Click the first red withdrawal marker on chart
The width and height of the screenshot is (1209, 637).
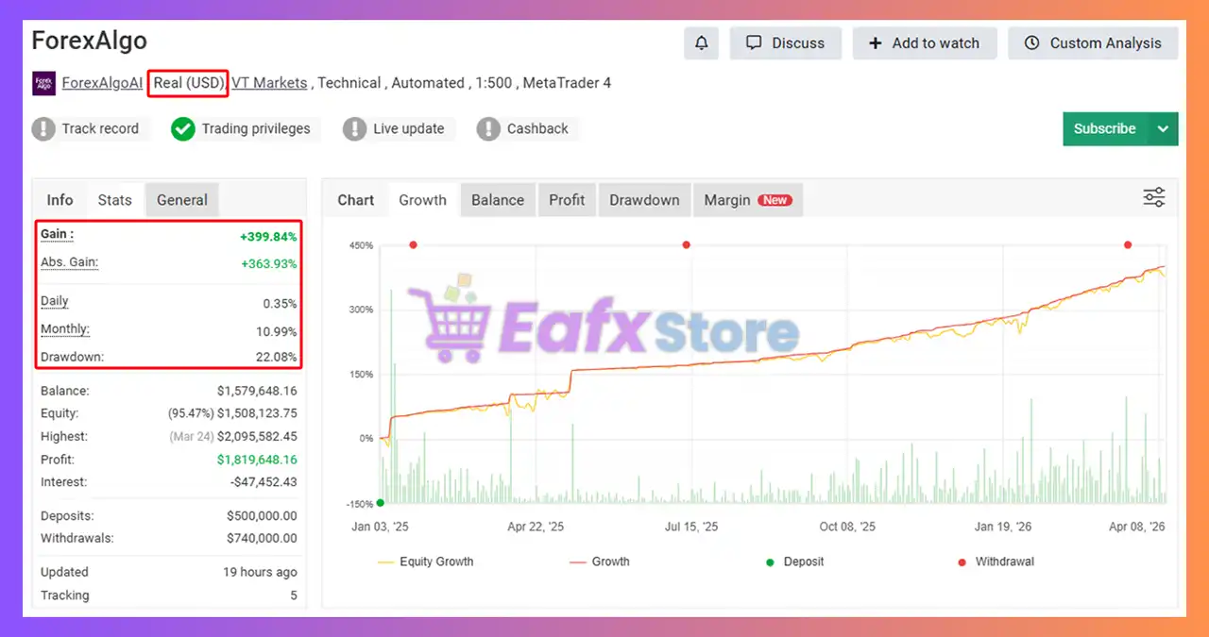(x=413, y=245)
